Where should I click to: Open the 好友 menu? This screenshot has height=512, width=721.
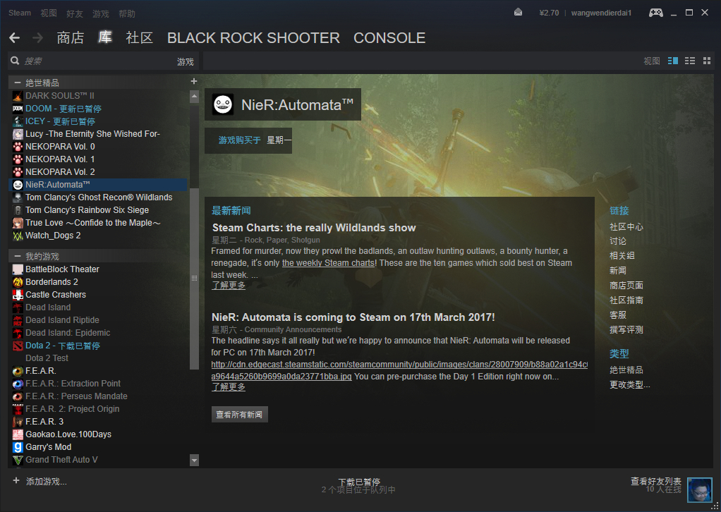coord(75,14)
